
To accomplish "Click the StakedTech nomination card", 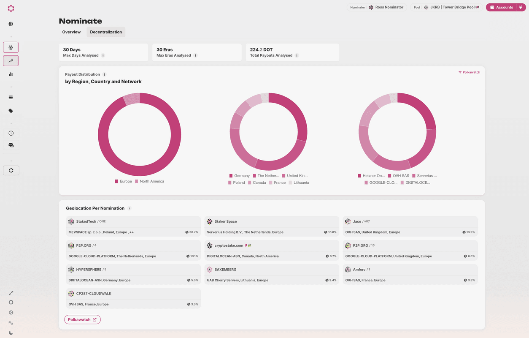I will point(133,226).
